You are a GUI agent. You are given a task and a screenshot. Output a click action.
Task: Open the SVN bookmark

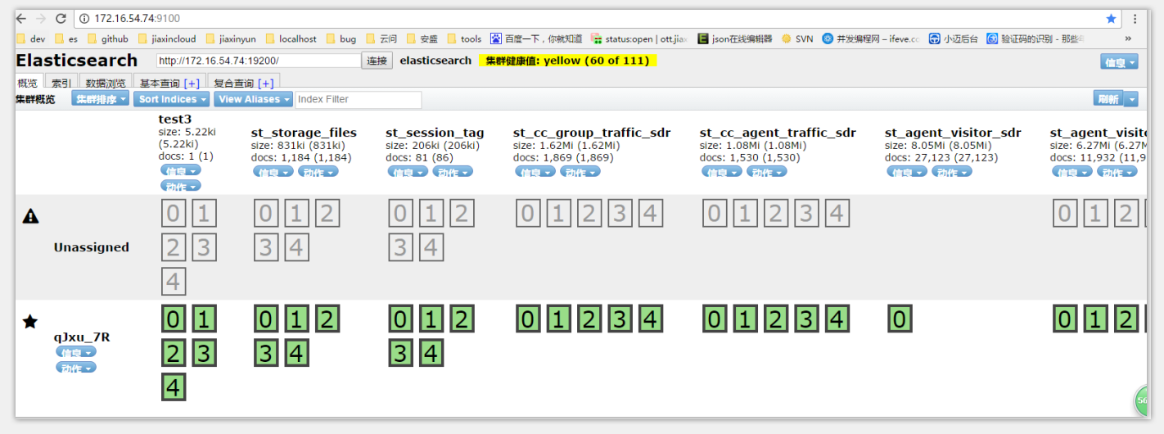pyautogui.click(x=797, y=38)
